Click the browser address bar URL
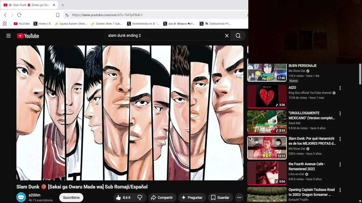This screenshot has width=362, height=203. (x=107, y=15)
